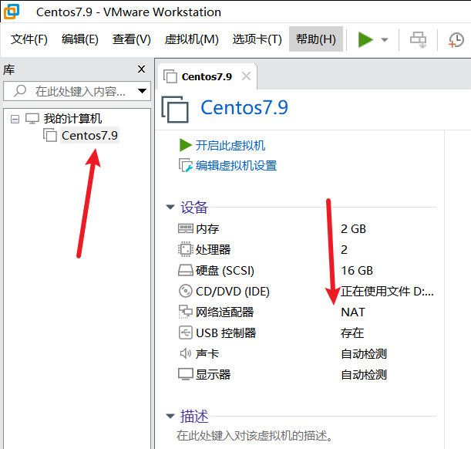The image size is (471, 449).
Task: Open the 虚拟机(M) menu
Action: point(192,39)
